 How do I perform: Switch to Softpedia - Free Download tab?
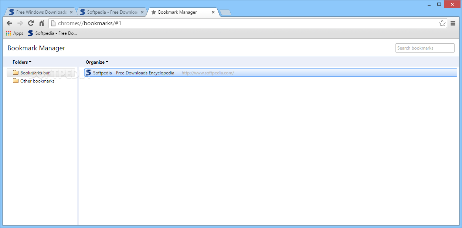pyautogui.click(x=112, y=12)
